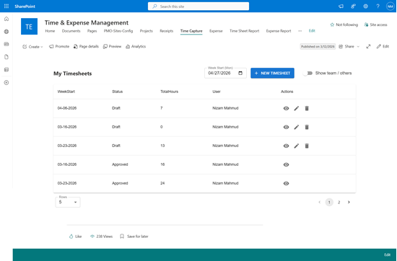Go to page 2 in pagination

click(339, 202)
